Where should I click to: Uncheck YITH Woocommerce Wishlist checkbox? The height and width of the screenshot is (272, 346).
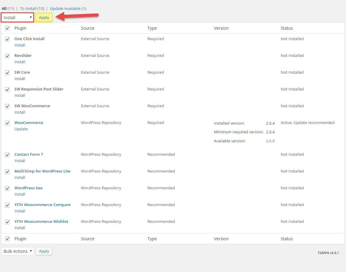(x=7, y=222)
